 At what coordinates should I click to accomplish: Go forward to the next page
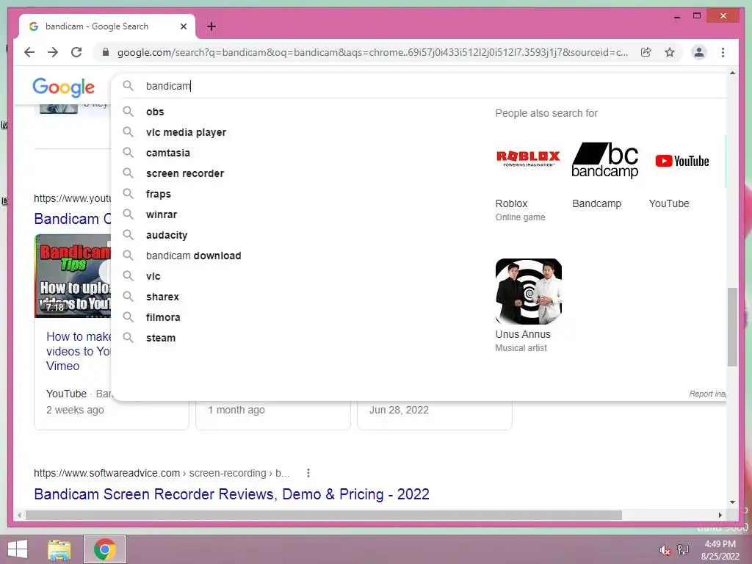tap(53, 52)
